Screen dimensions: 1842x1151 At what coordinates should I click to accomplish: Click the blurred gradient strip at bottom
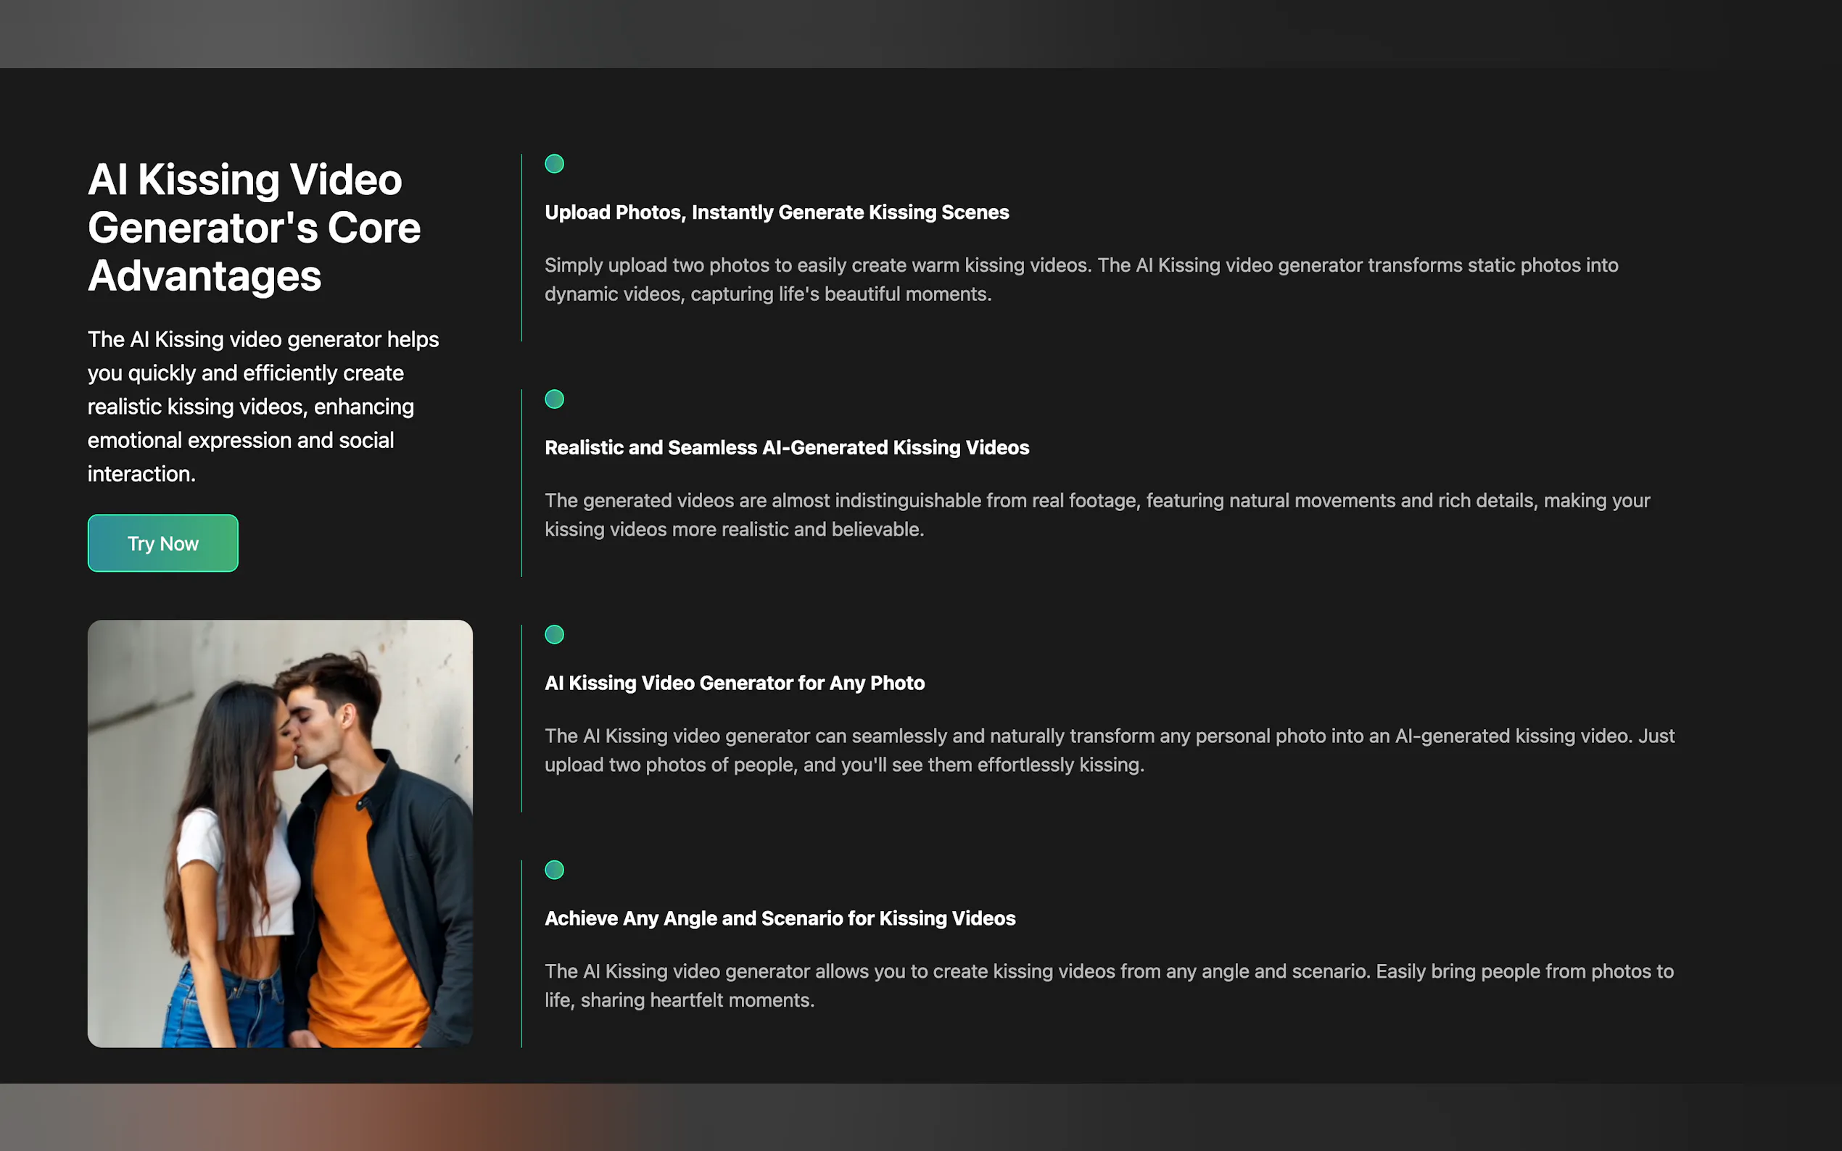tap(920, 1117)
